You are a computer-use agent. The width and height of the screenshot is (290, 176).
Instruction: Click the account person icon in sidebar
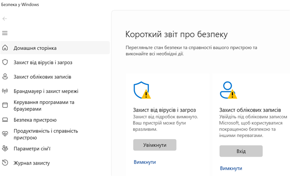(x=5, y=77)
